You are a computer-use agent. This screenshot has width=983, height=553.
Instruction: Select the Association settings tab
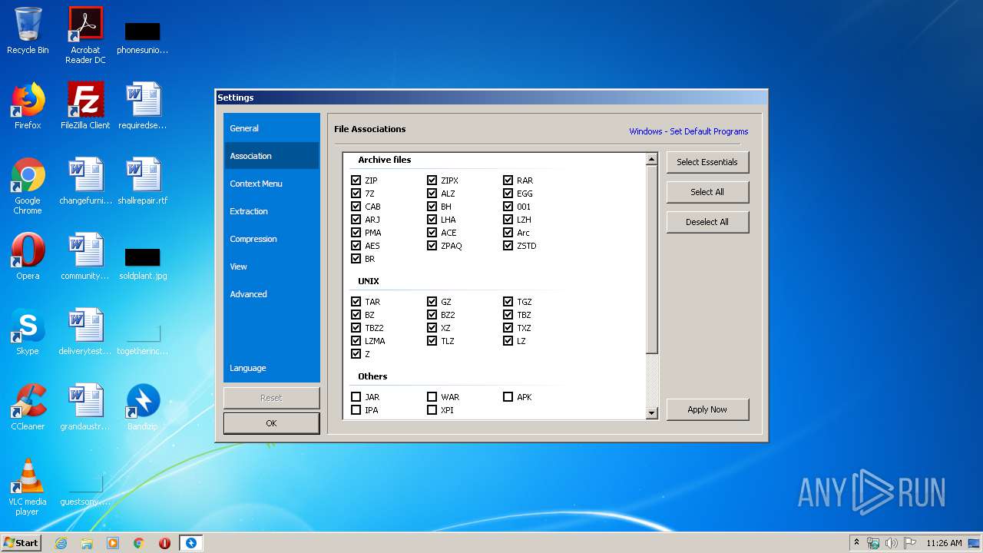tap(272, 156)
